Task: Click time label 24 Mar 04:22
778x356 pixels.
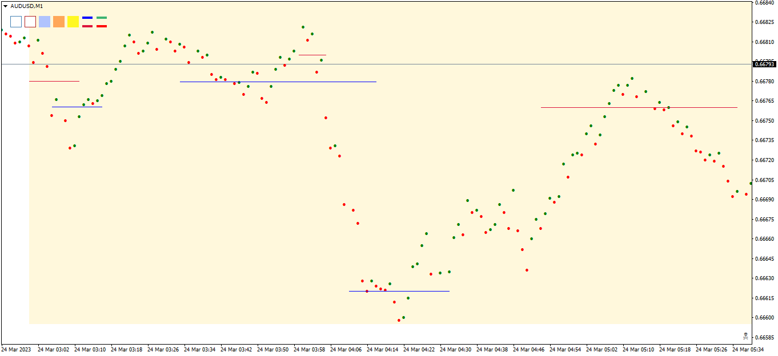Action: [x=419, y=349]
